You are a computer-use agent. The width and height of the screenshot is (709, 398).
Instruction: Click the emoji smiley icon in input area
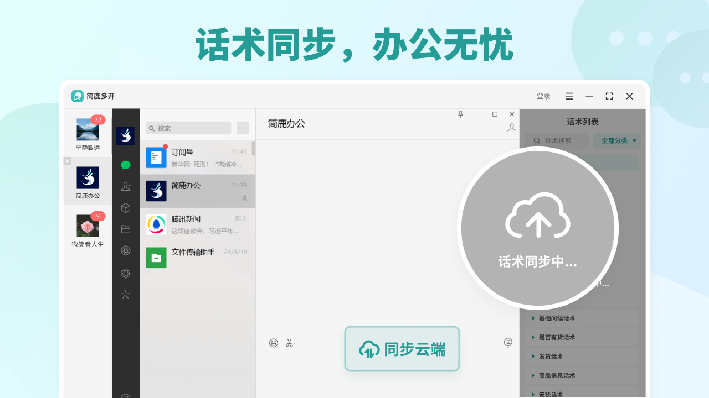pyautogui.click(x=273, y=343)
